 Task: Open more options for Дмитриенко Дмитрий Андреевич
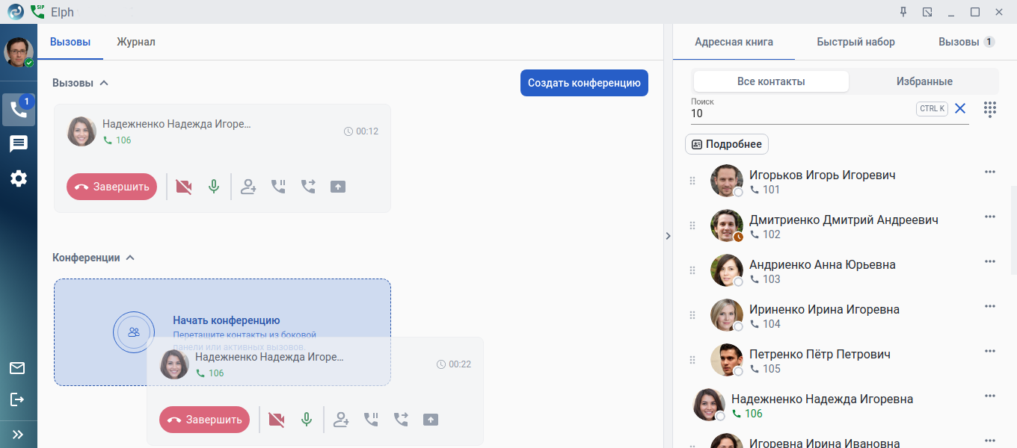(x=990, y=217)
